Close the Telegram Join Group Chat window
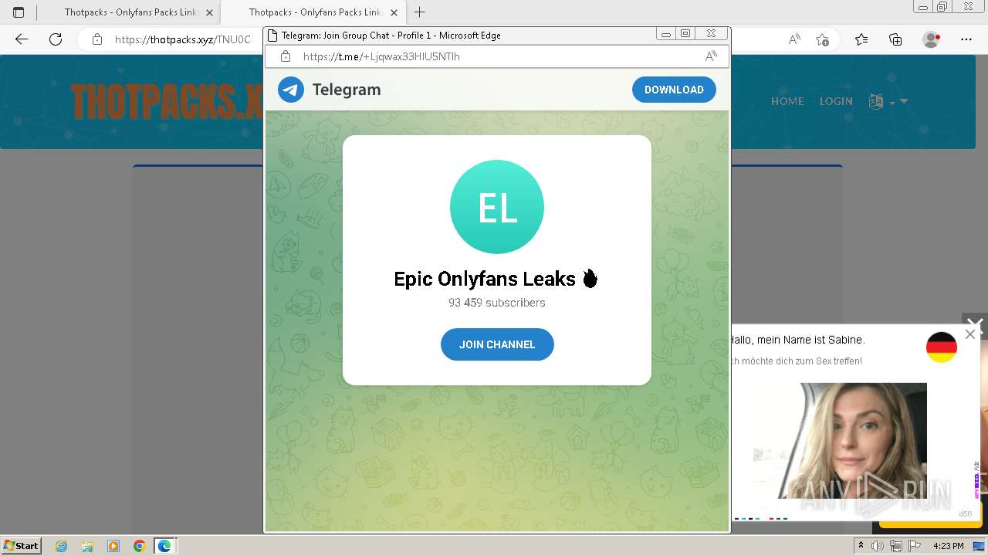The width and height of the screenshot is (988, 556). click(x=711, y=34)
